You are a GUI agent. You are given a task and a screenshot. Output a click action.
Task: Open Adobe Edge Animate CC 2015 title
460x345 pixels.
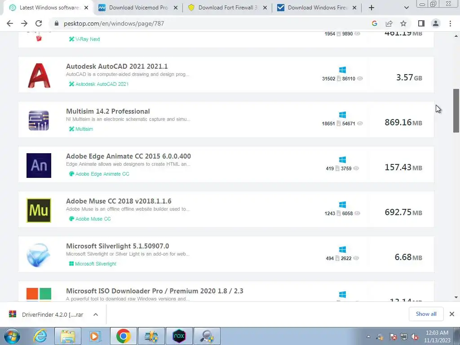pos(128,156)
